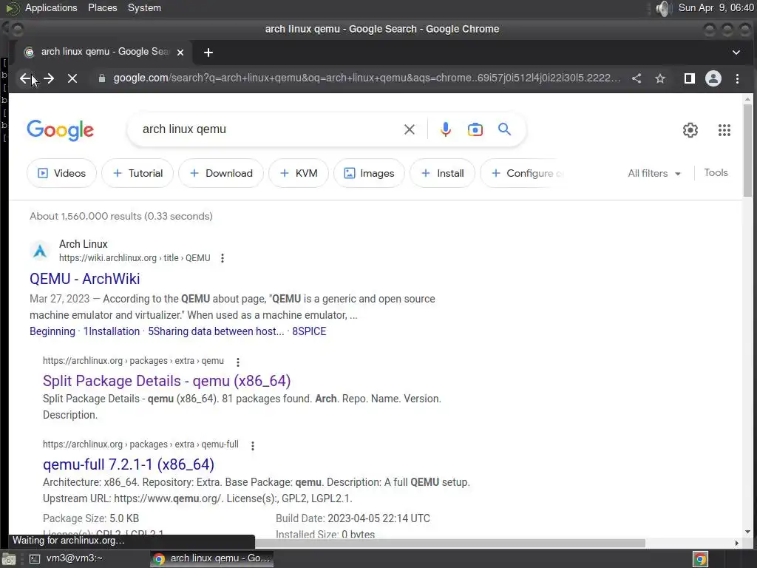Click the date and time clock
The height and width of the screenshot is (568, 757).
[716, 7]
